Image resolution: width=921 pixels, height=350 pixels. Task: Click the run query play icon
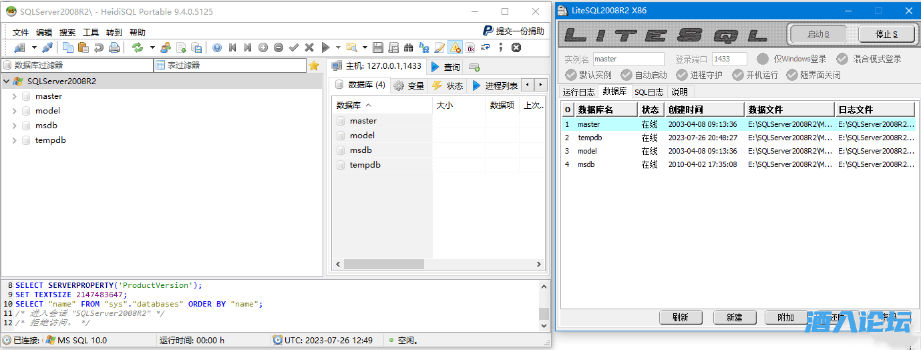click(x=325, y=47)
